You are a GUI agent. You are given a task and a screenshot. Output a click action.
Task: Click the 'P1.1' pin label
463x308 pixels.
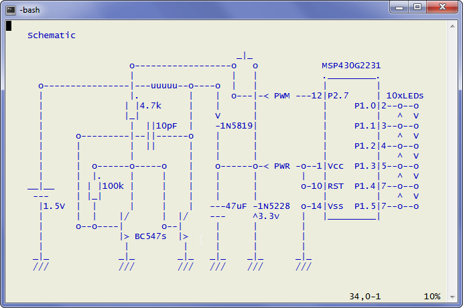pyautogui.click(x=365, y=126)
